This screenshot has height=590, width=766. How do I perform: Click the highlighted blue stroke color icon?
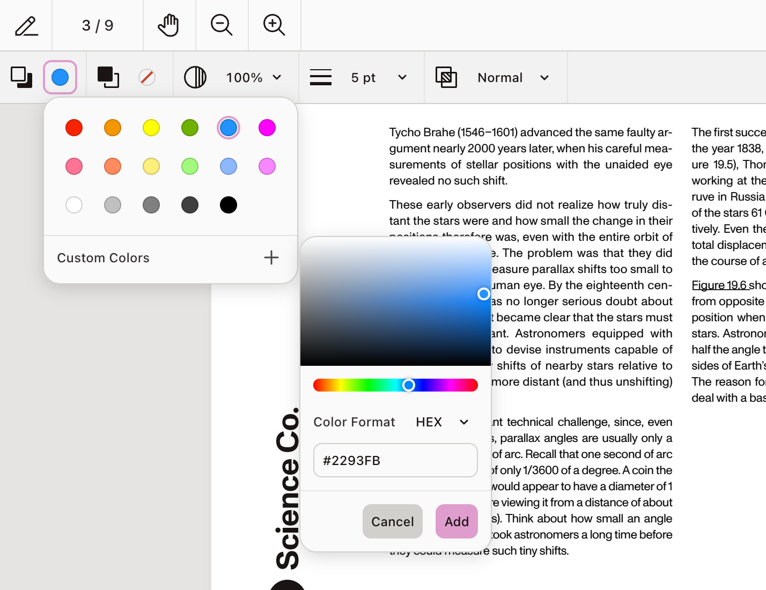[x=60, y=77]
